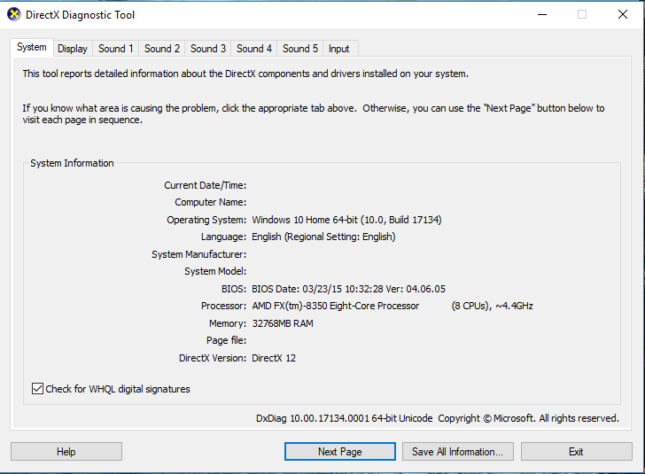Select the System tab

tap(32, 48)
